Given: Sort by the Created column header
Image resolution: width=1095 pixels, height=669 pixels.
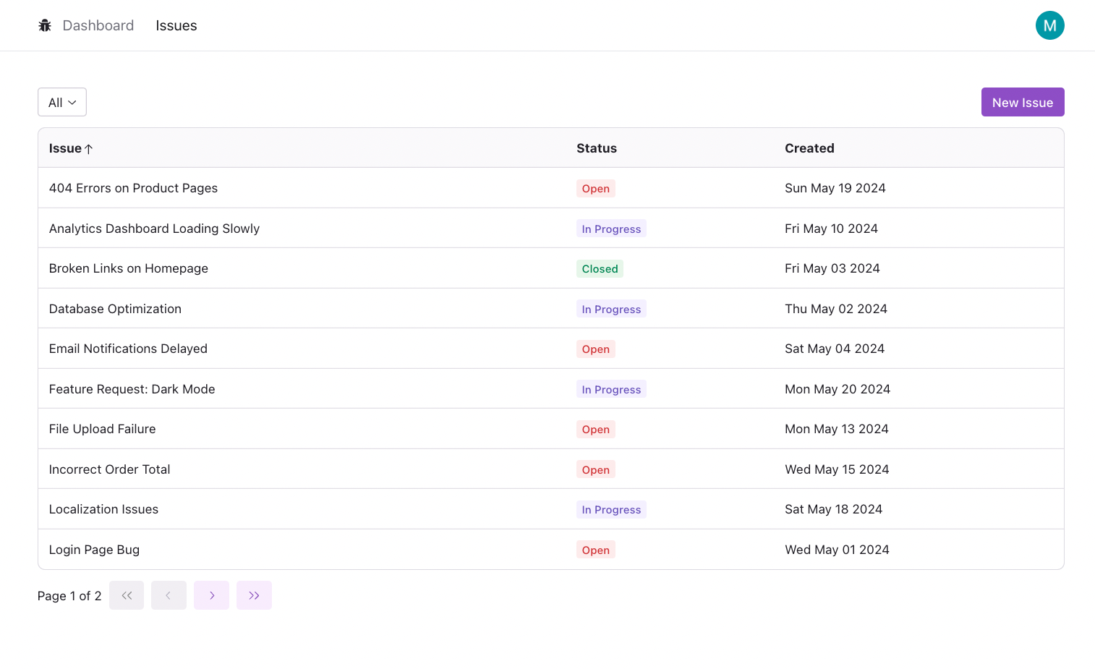Looking at the screenshot, I should tap(809, 148).
